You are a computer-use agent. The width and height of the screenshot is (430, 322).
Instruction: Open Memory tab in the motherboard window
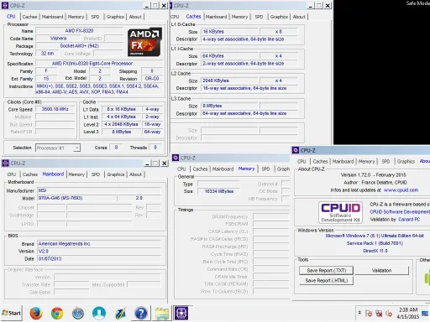[76, 174]
